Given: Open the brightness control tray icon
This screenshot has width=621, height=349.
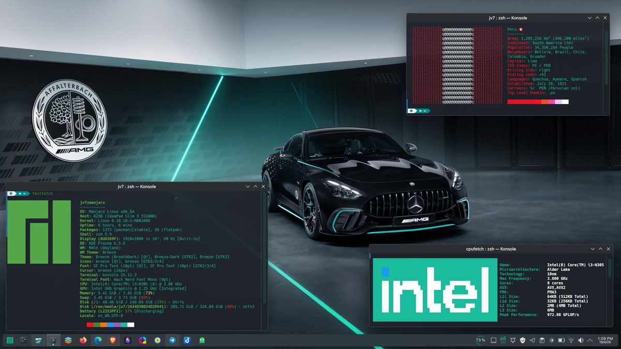Looking at the screenshot, I should 551,340.
